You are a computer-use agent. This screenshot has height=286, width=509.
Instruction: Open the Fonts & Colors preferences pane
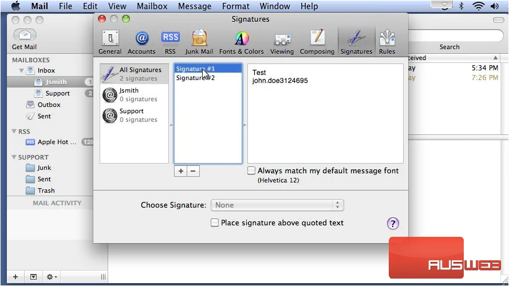pos(241,42)
